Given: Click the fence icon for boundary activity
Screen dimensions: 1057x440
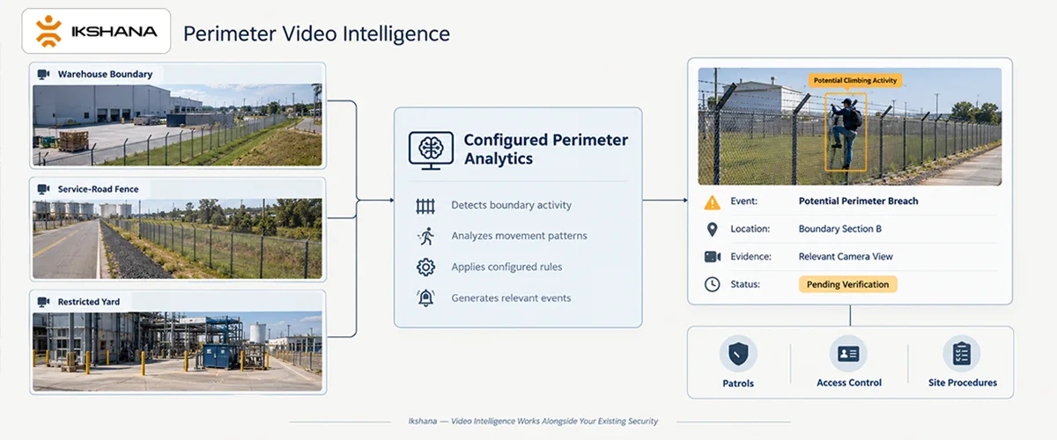Looking at the screenshot, I should tap(425, 205).
